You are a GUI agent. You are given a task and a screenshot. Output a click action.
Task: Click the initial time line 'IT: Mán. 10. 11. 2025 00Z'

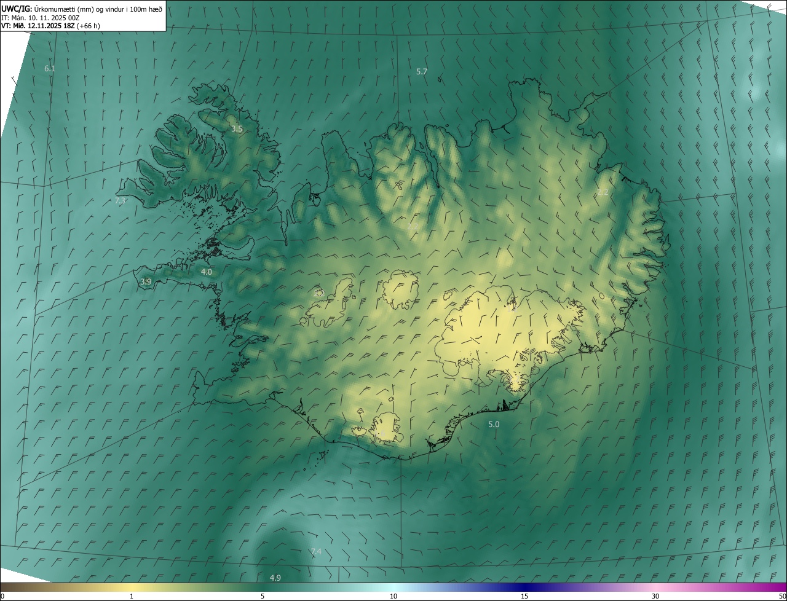pyautogui.click(x=41, y=18)
